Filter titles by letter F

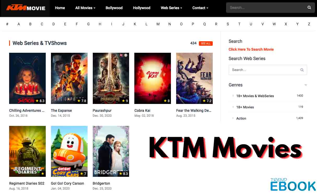[x=77, y=24]
